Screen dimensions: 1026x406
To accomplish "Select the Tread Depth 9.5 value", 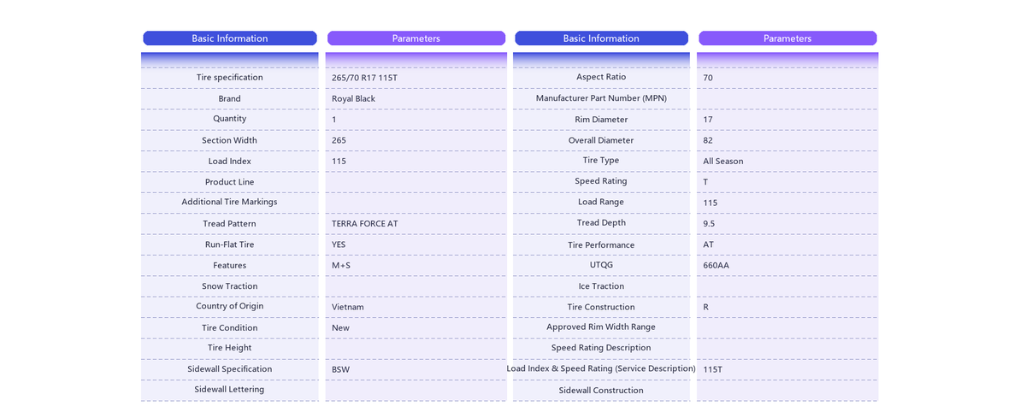I will (709, 224).
